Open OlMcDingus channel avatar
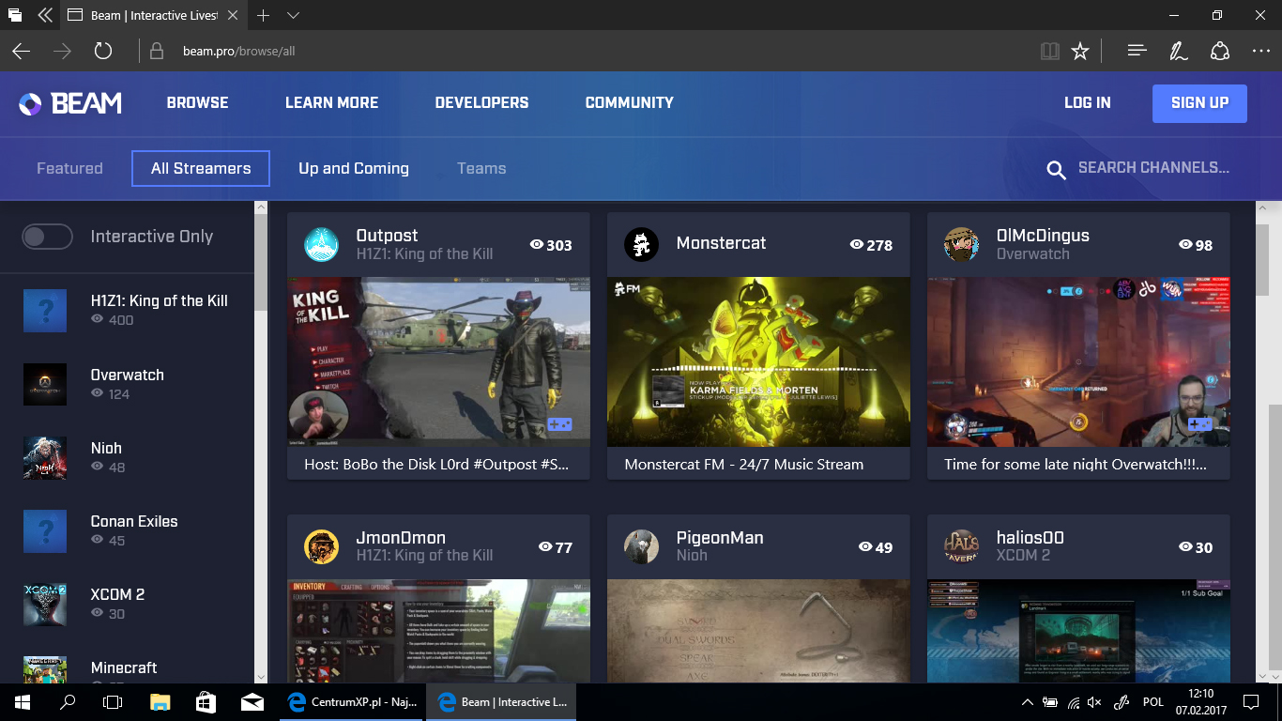 click(x=962, y=244)
